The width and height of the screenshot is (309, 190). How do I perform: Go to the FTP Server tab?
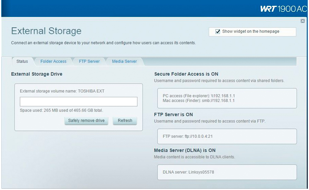(89, 61)
